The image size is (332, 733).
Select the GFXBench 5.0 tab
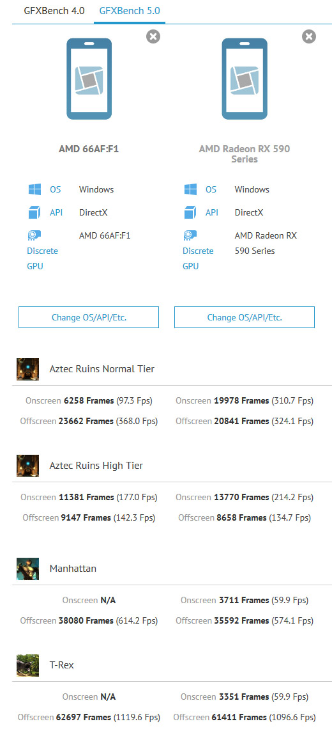coord(130,10)
